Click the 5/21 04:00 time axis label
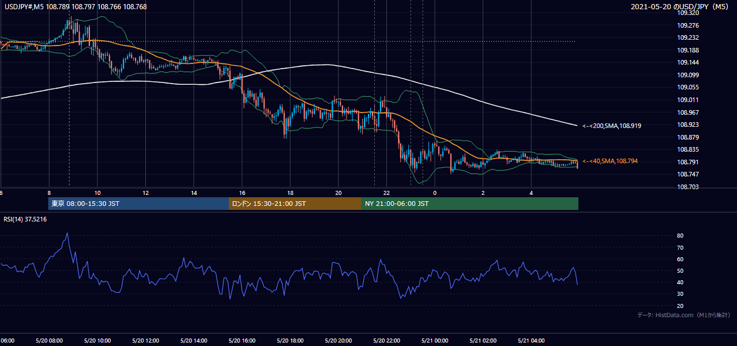 pos(532,340)
